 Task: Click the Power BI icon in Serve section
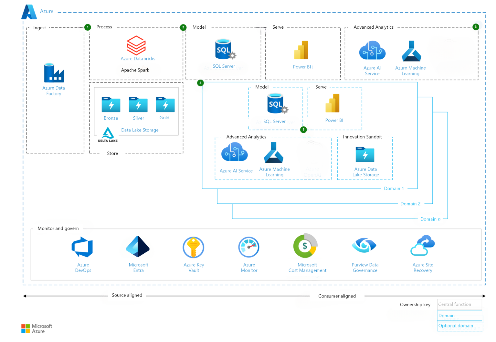pos(301,50)
